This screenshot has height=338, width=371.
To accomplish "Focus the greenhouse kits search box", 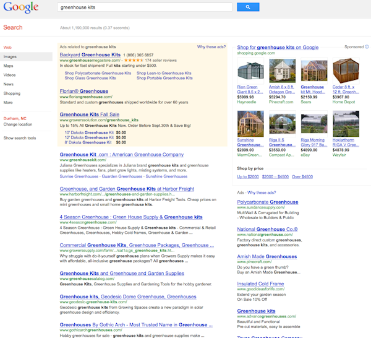I will coord(145,7).
